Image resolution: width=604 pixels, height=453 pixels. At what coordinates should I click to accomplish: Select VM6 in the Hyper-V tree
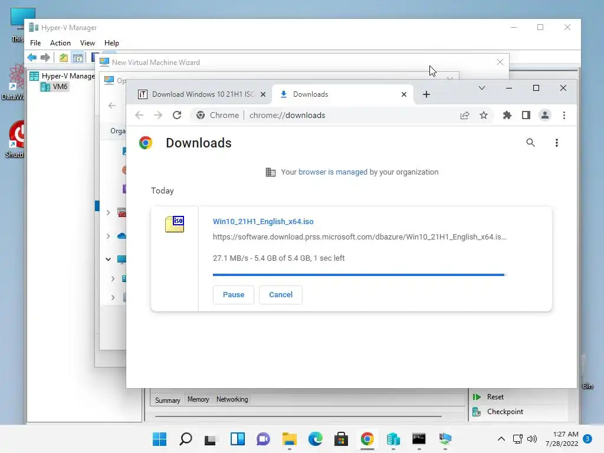click(x=60, y=87)
